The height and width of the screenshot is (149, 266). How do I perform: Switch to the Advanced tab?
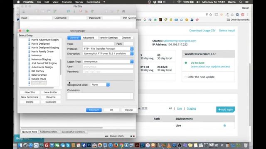[x=89, y=38]
